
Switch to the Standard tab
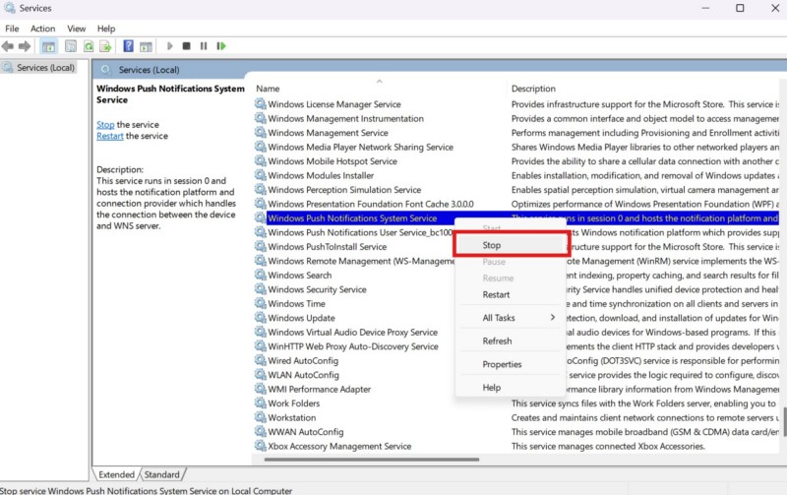click(162, 474)
